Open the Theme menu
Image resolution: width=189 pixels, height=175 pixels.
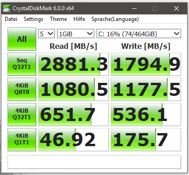coord(59,19)
